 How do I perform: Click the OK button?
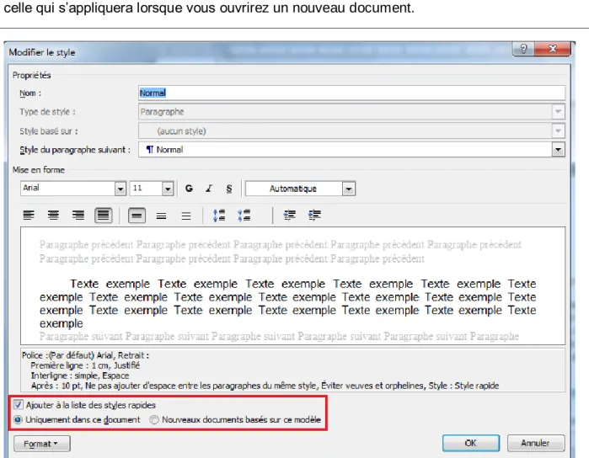(471, 444)
